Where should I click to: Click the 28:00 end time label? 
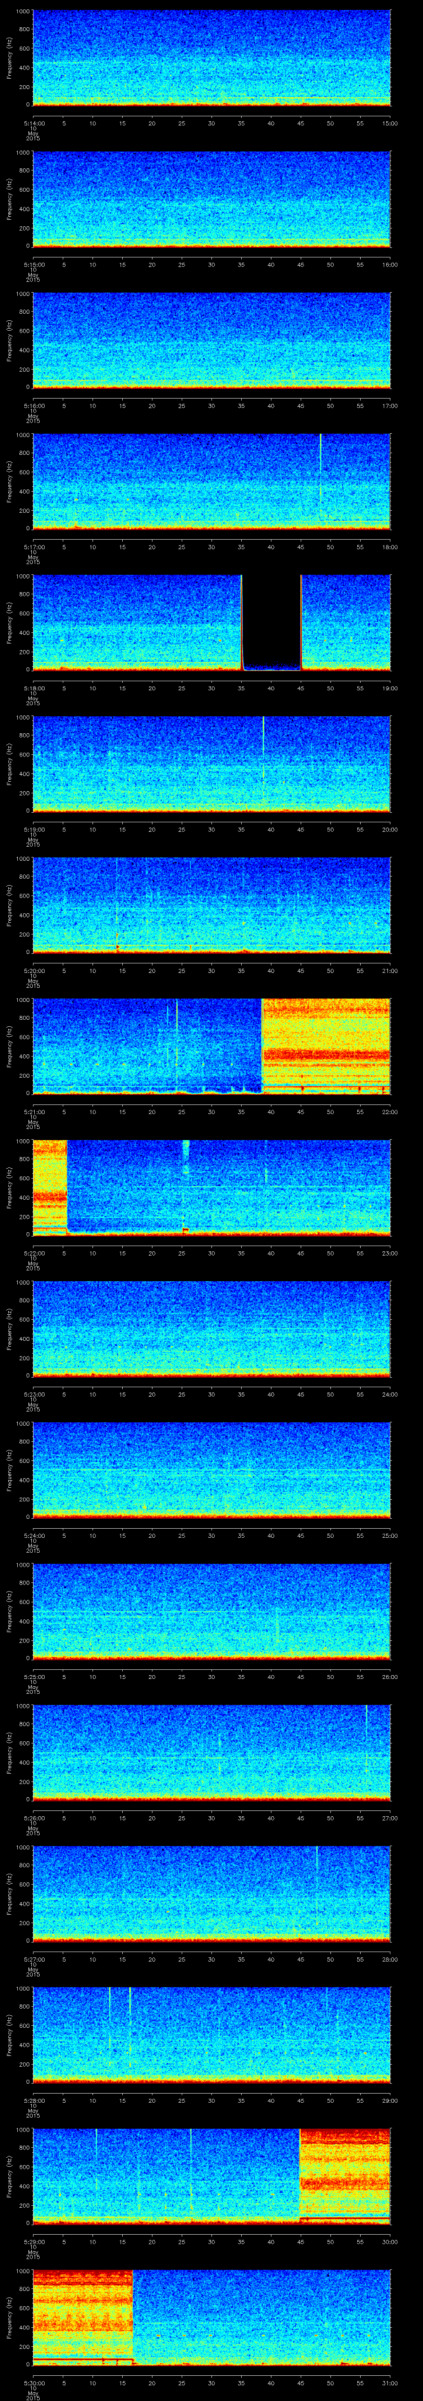tap(390, 1959)
